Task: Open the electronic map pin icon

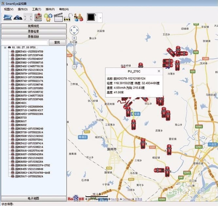Action: coord(38,17)
